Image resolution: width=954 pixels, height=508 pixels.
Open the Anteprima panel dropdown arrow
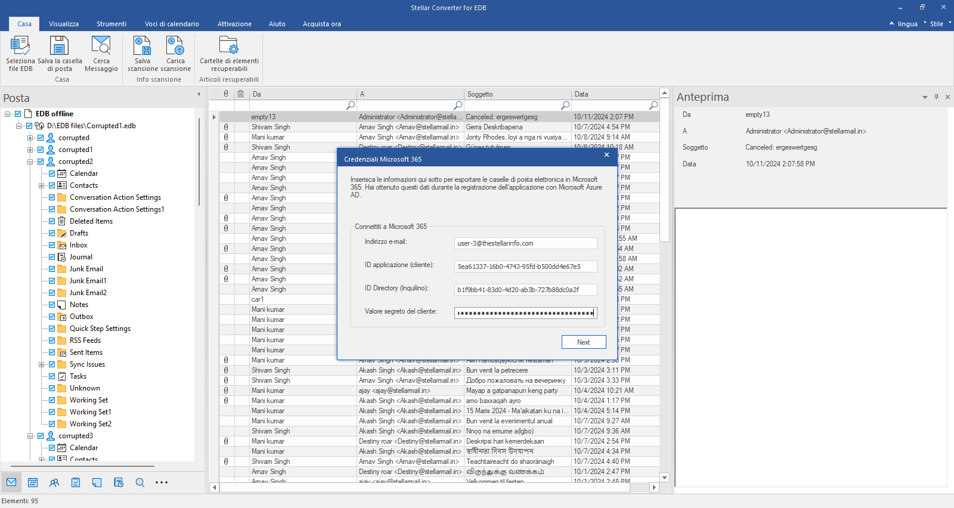(x=925, y=97)
